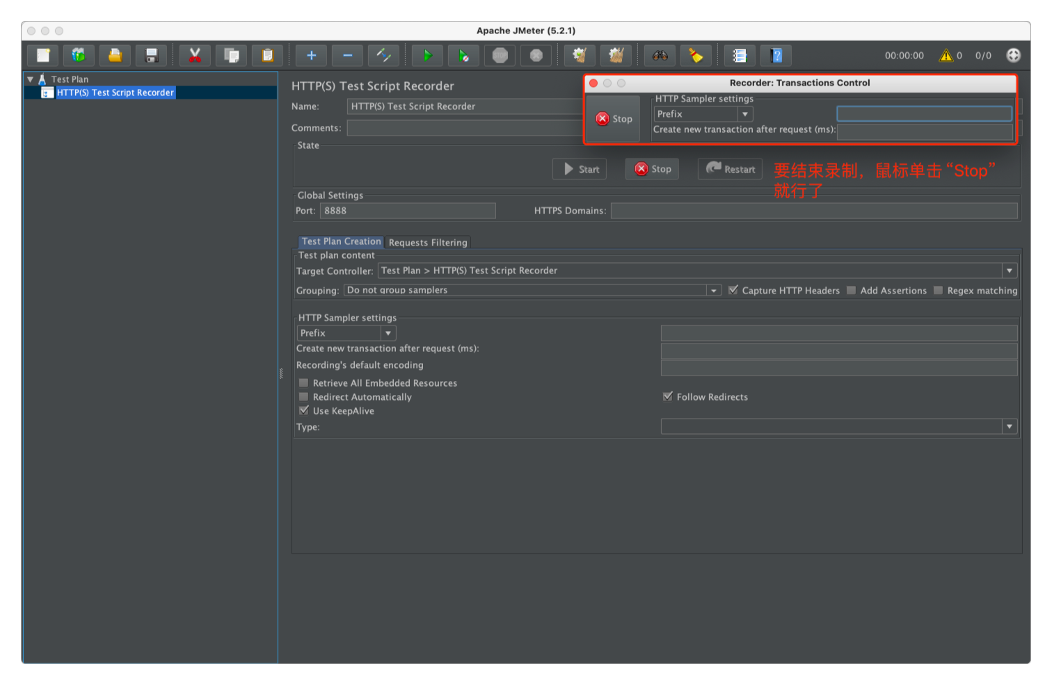Image resolution: width=1052 pixels, height=685 pixels.
Task: Switch to Test Plan Creation tab
Action: (x=341, y=241)
